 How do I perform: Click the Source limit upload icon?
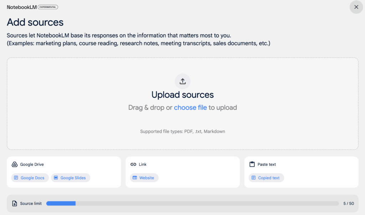pyautogui.click(x=15, y=204)
